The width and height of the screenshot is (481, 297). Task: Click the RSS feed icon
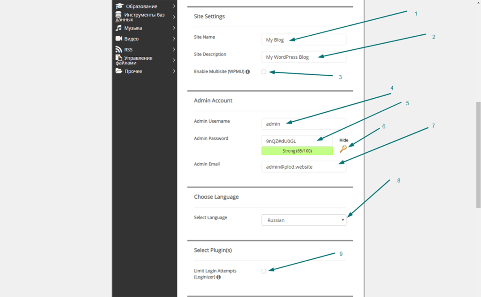pyautogui.click(x=119, y=49)
